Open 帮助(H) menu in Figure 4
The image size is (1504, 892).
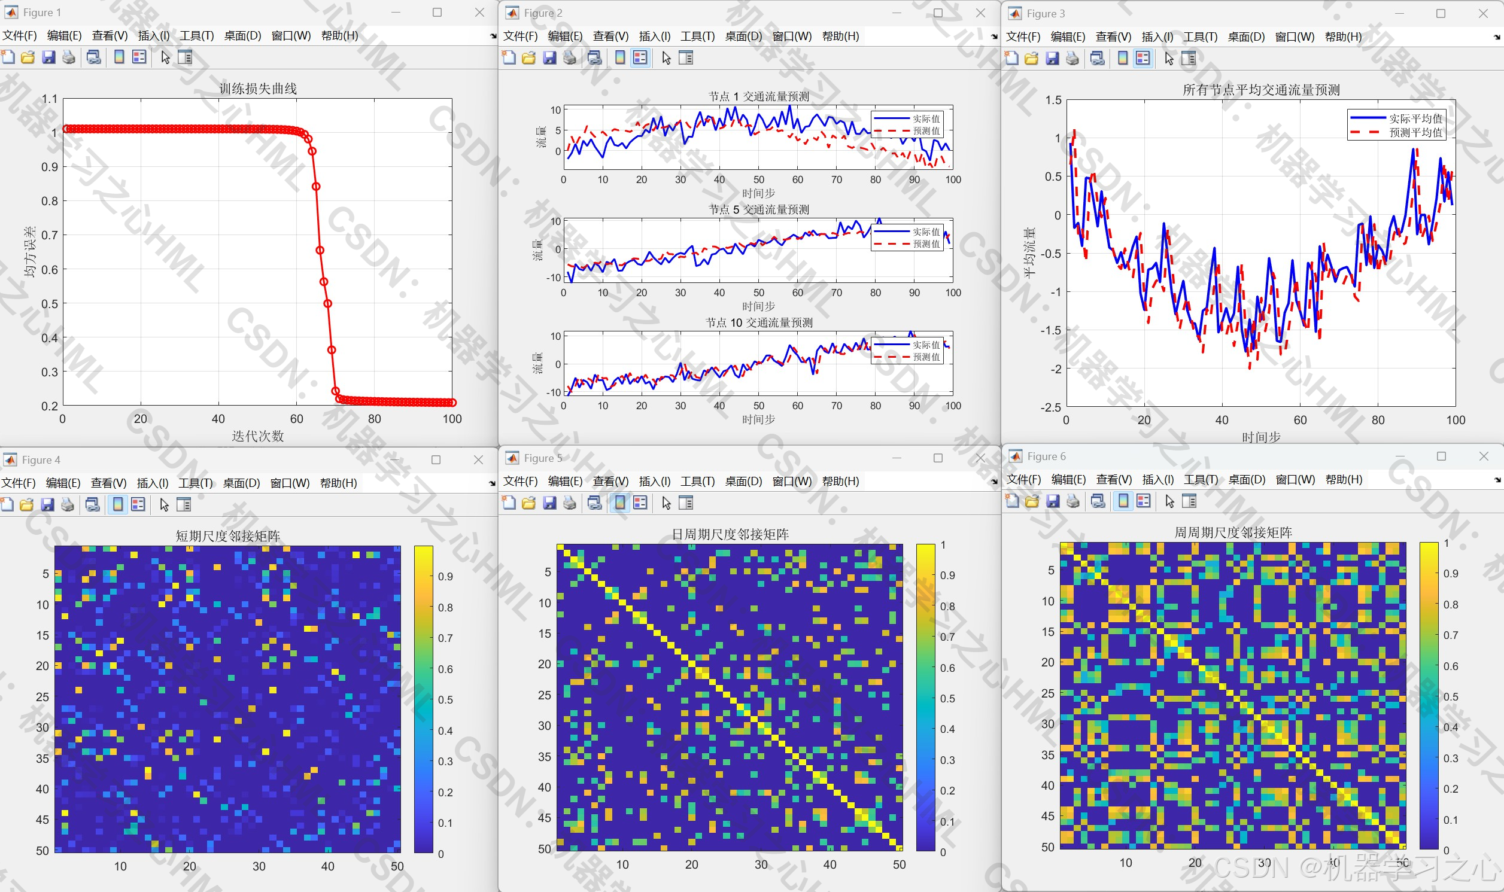(338, 483)
